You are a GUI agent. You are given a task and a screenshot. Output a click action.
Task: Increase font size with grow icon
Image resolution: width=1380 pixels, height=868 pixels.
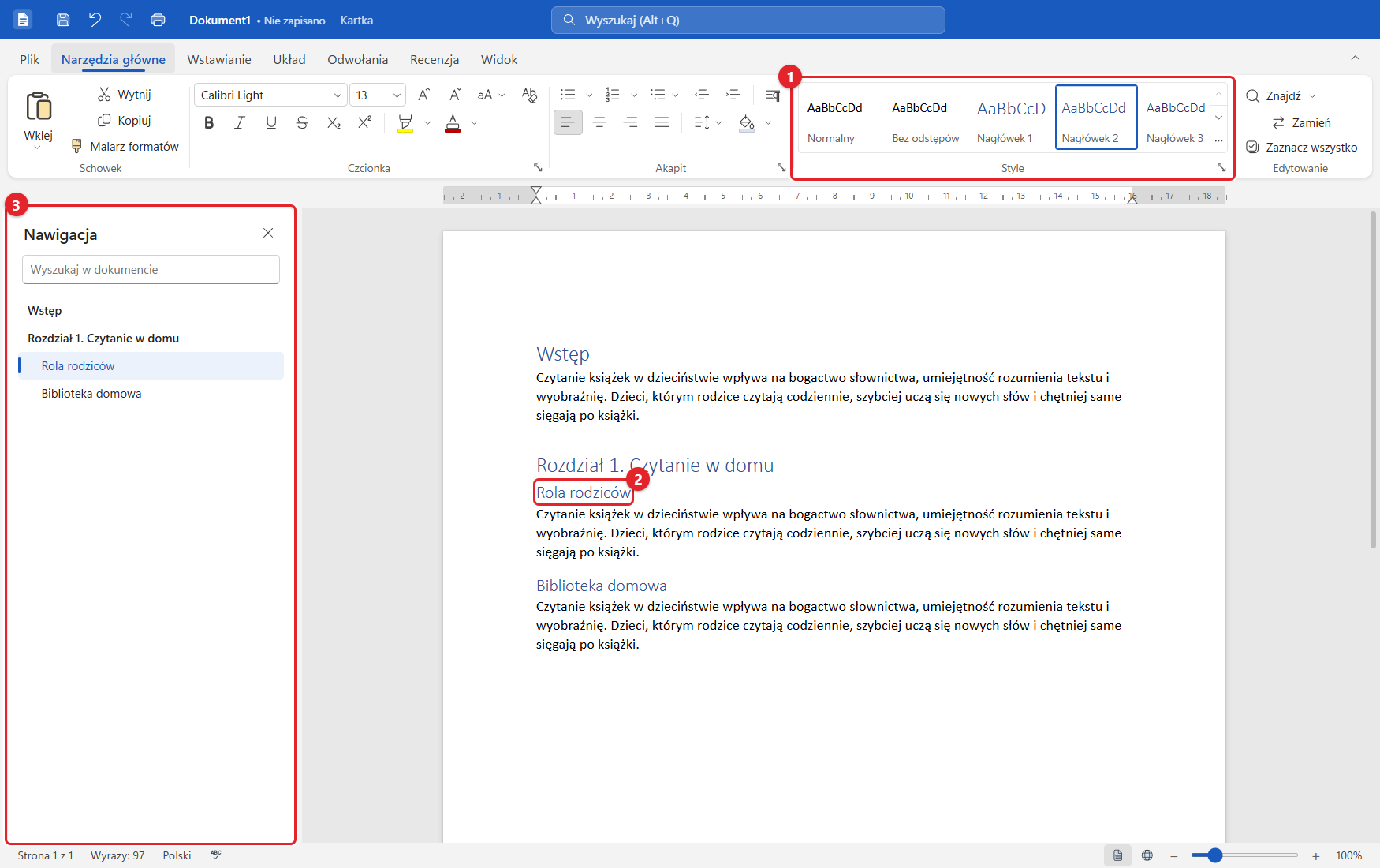[424, 95]
